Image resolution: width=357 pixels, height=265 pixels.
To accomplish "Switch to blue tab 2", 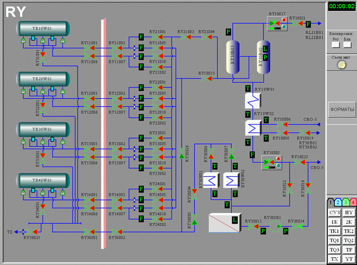I will pyautogui.click(x=338, y=202).
